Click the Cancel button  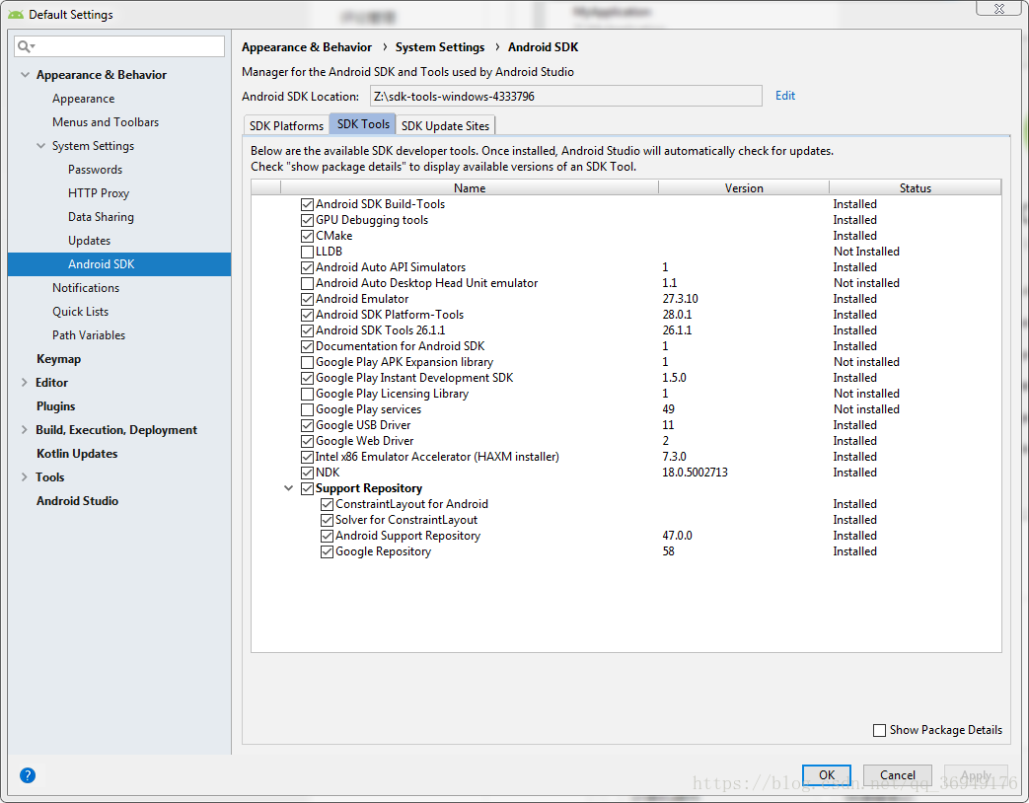[897, 774]
